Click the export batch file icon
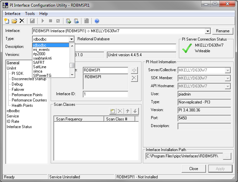Image resolution: width=238 pixels, height=182 pixels. 68,21
